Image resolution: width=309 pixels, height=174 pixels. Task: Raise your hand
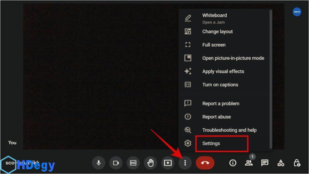pyautogui.click(x=150, y=163)
